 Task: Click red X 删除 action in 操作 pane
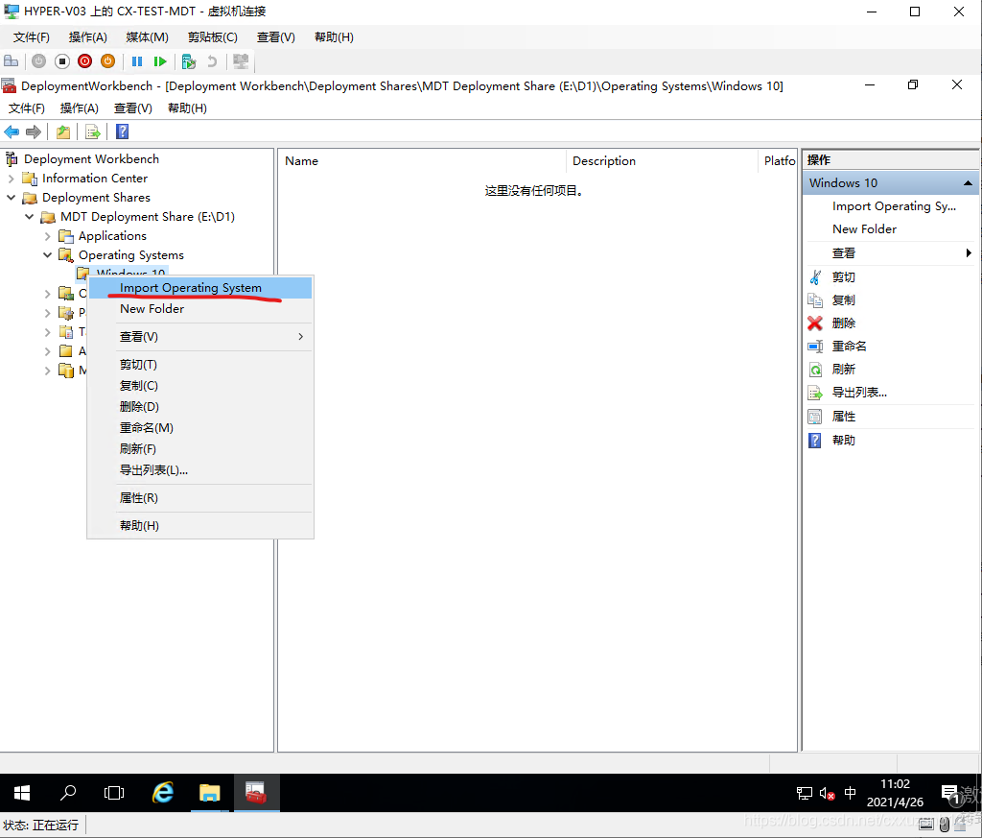click(843, 323)
